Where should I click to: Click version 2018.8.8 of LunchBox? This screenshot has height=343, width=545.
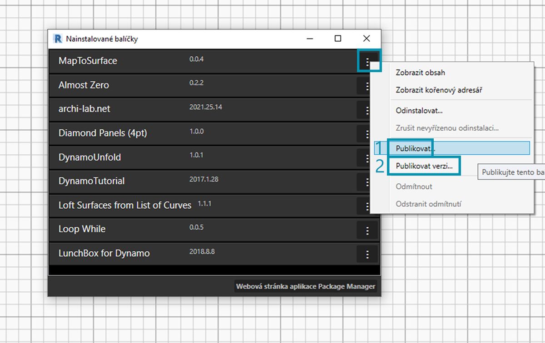pyautogui.click(x=202, y=251)
